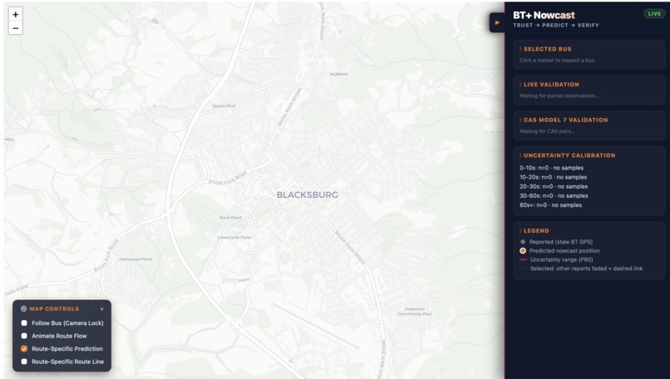
Task: Click the CAS MODEL 7 VALIDATION header
Action: [x=566, y=120]
